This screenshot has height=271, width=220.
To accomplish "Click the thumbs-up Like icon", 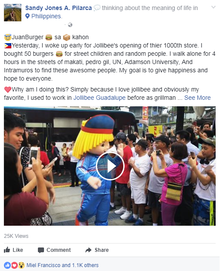I will [x=7, y=250].
